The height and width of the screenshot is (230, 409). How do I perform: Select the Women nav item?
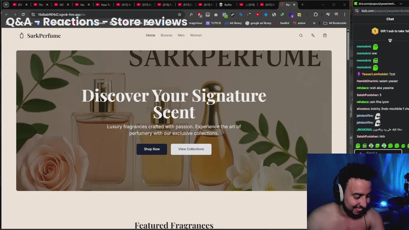pyautogui.click(x=196, y=35)
